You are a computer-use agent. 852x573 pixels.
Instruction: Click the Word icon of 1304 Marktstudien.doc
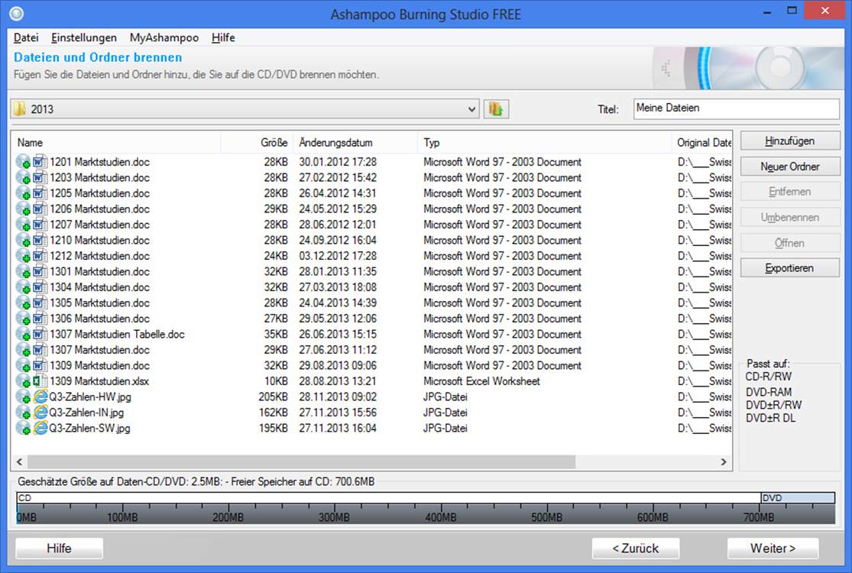tap(40, 287)
